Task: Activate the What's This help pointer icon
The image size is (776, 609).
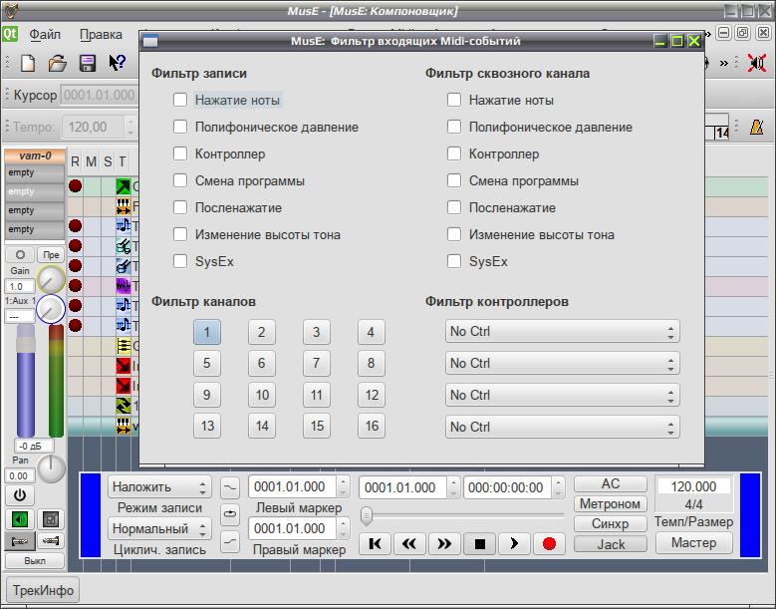Action: click(118, 63)
